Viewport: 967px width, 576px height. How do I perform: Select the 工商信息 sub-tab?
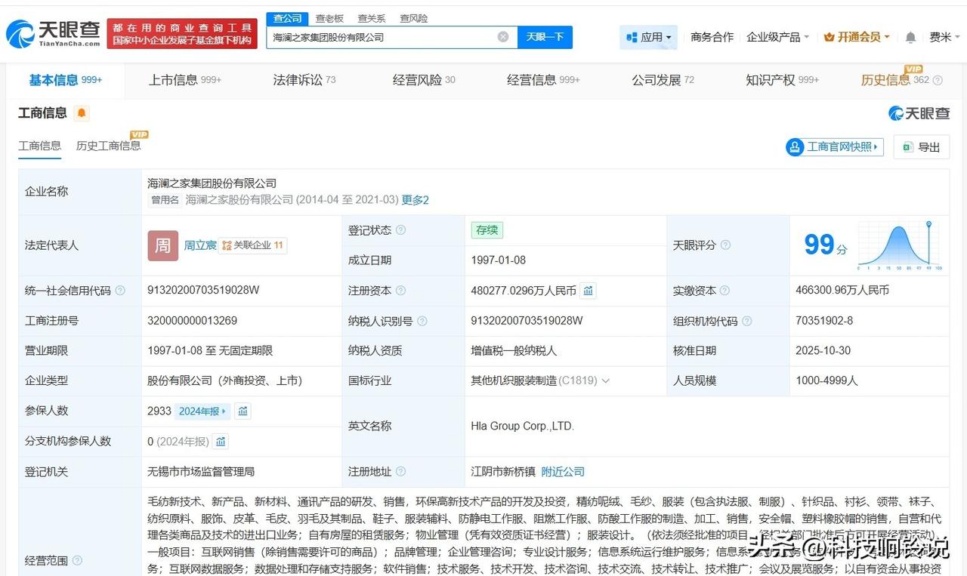(x=40, y=146)
